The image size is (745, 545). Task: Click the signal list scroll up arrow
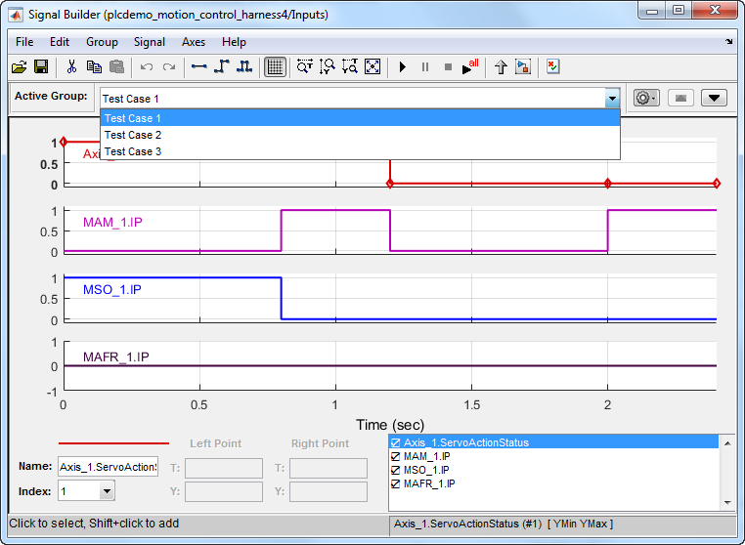[727, 443]
